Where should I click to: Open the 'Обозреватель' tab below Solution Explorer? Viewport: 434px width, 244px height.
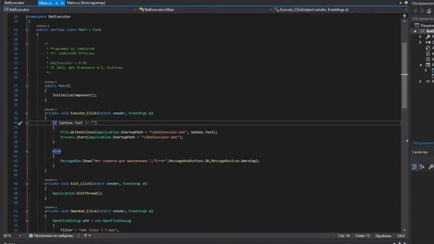coord(422,143)
